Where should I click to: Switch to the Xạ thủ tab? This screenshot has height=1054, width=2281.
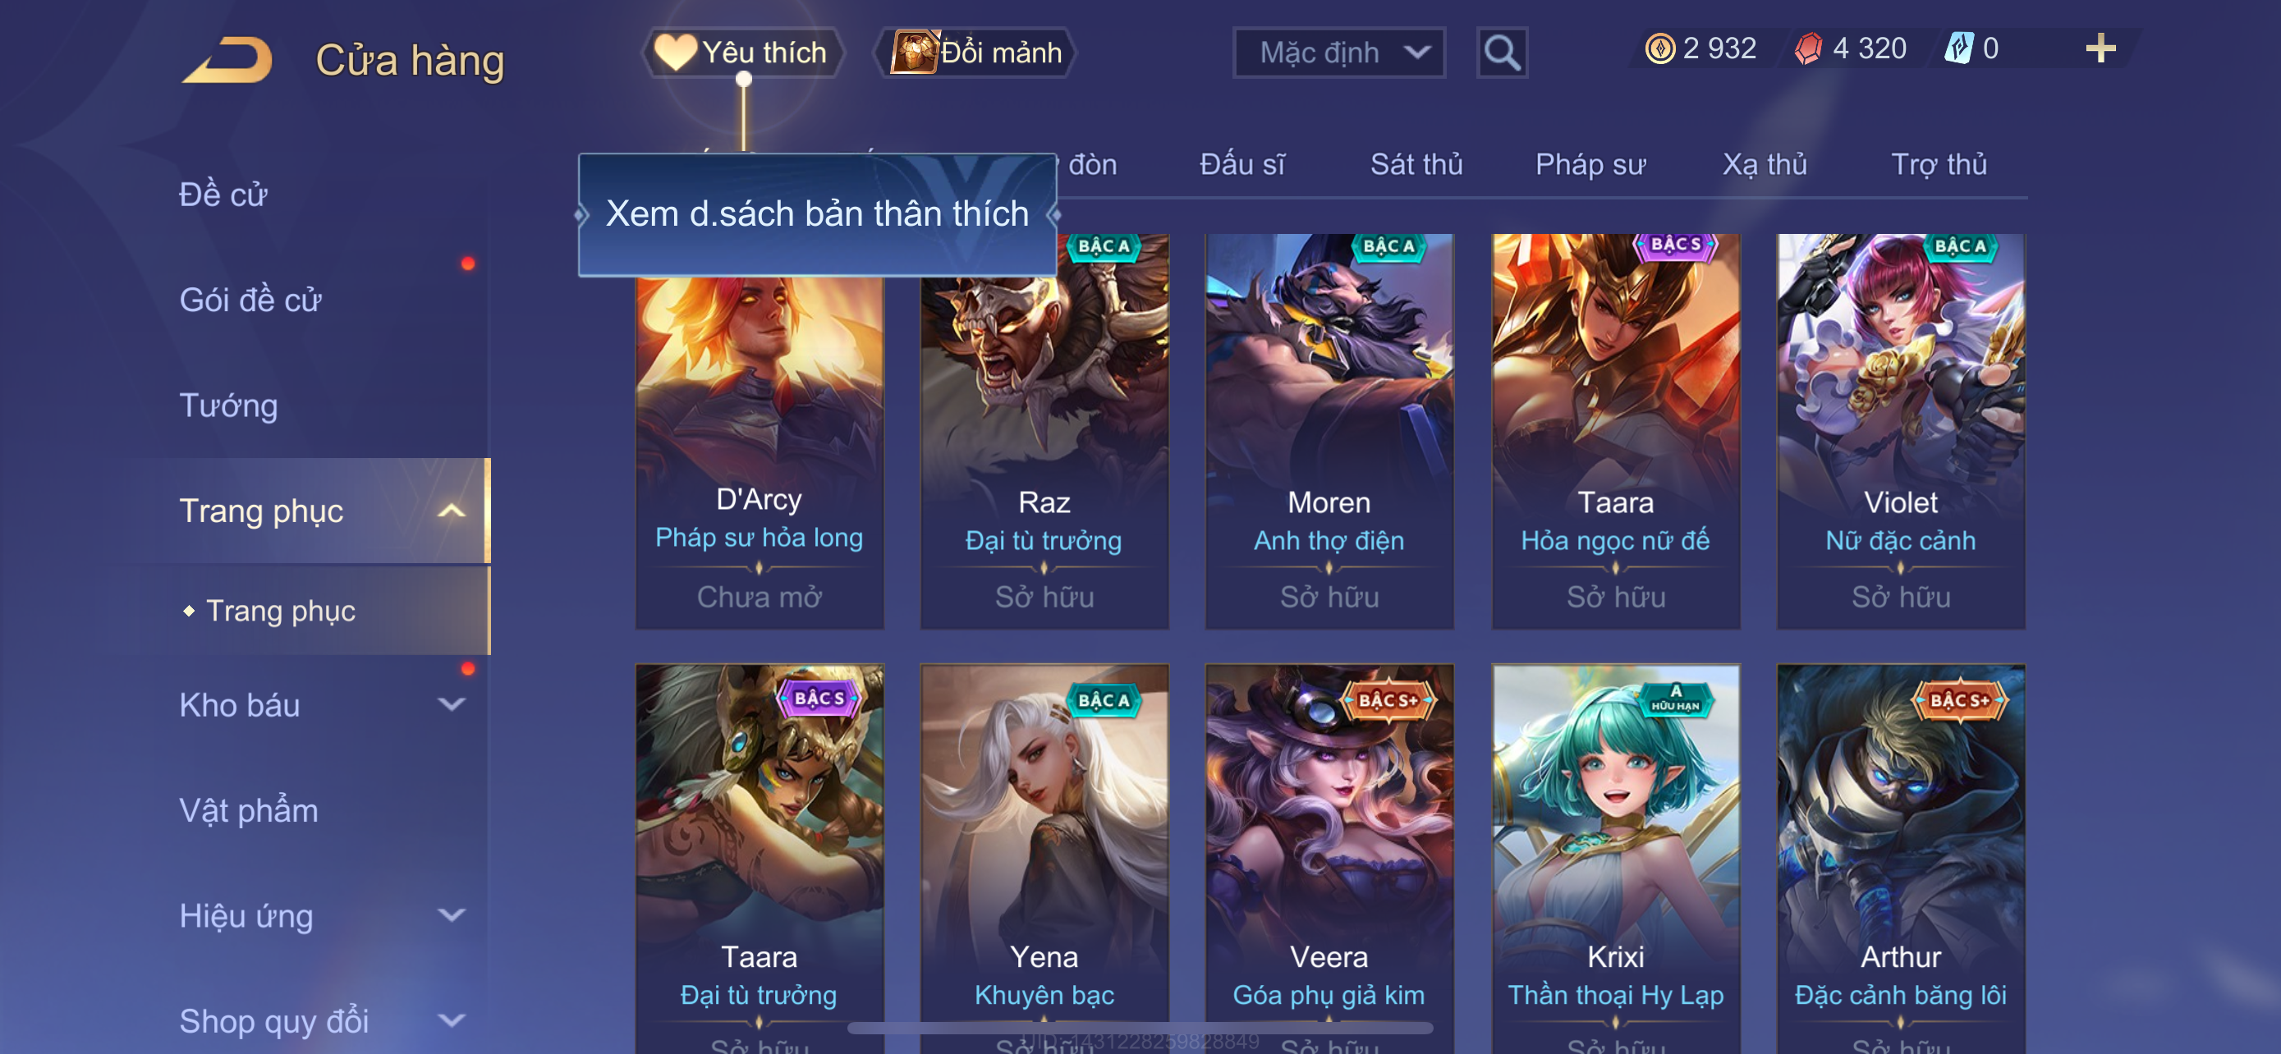tap(1764, 166)
